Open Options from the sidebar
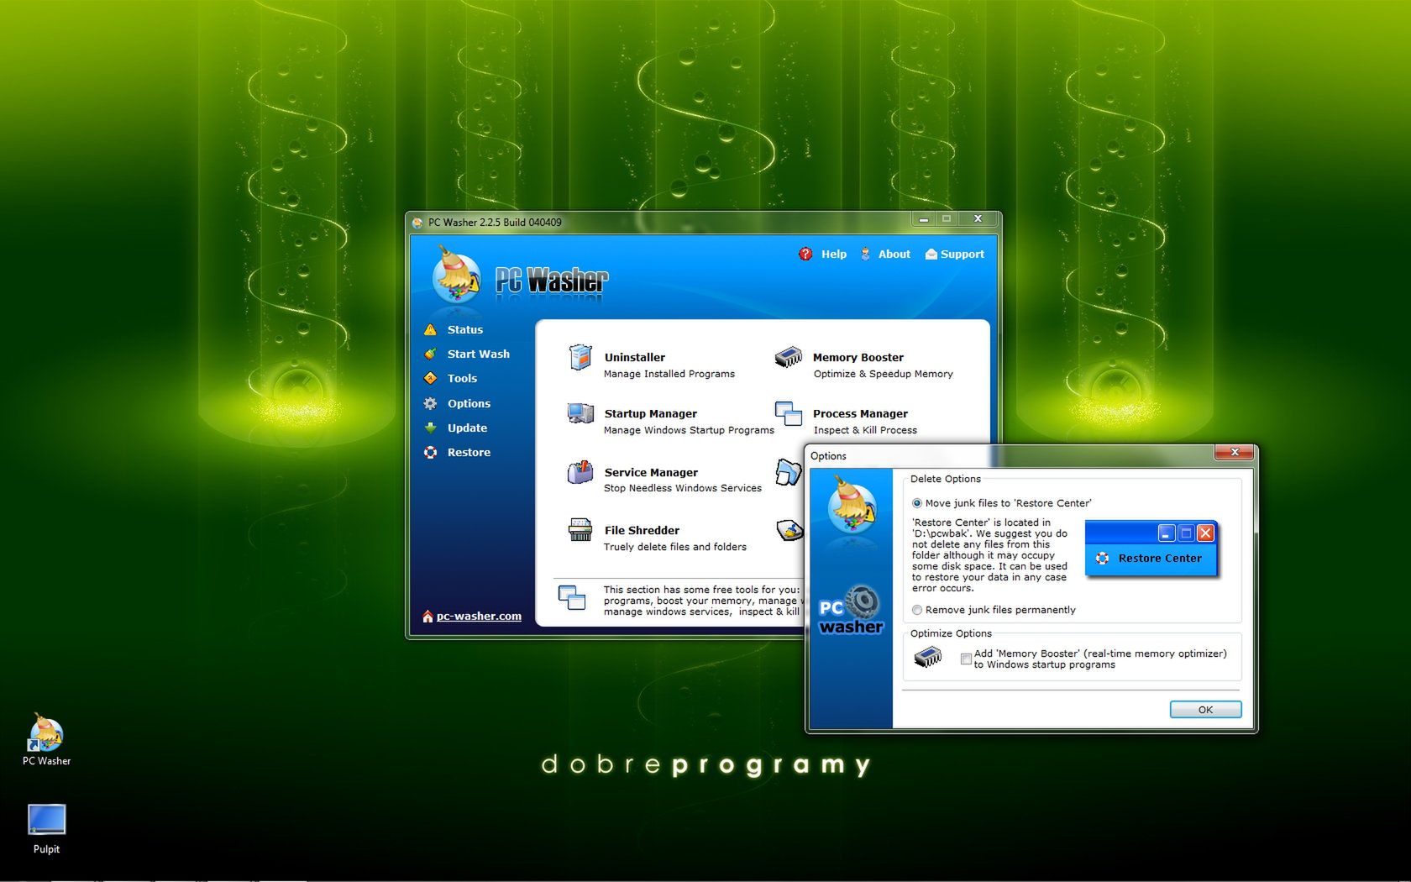 click(x=469, y=404)
